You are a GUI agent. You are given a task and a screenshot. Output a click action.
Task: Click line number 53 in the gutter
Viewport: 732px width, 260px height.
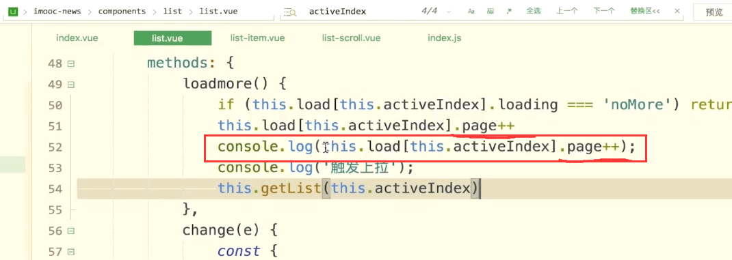pyautogui.click(x=55, y=168)
